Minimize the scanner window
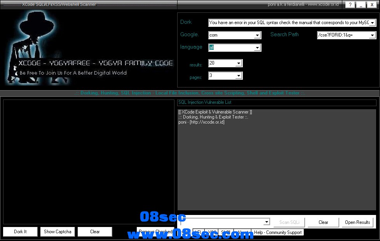380x241 pixels. click(361, 5)
